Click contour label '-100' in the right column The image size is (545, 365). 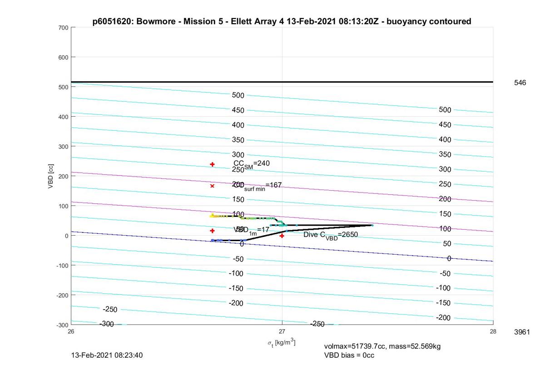[443, 288]
